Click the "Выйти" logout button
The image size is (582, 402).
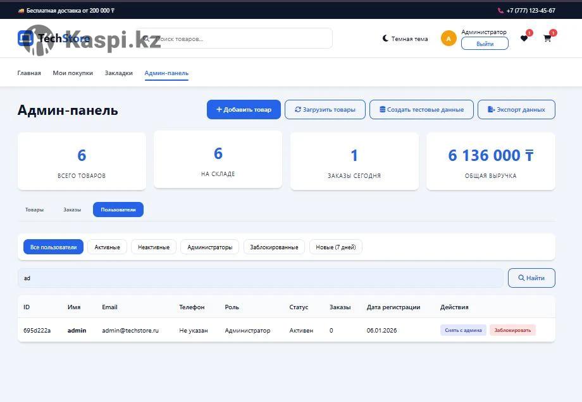point(485,44)
